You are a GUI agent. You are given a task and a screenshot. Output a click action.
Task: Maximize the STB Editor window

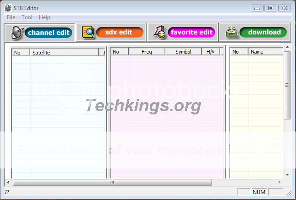[x=271, y=8]
